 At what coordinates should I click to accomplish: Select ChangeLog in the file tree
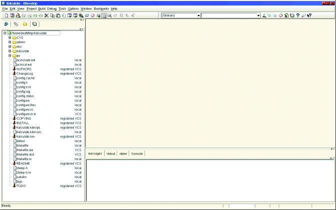click(x=24, y=73)
